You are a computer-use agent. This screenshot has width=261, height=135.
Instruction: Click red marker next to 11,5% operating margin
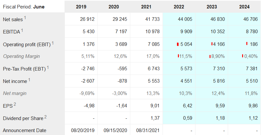coord(178,56)
